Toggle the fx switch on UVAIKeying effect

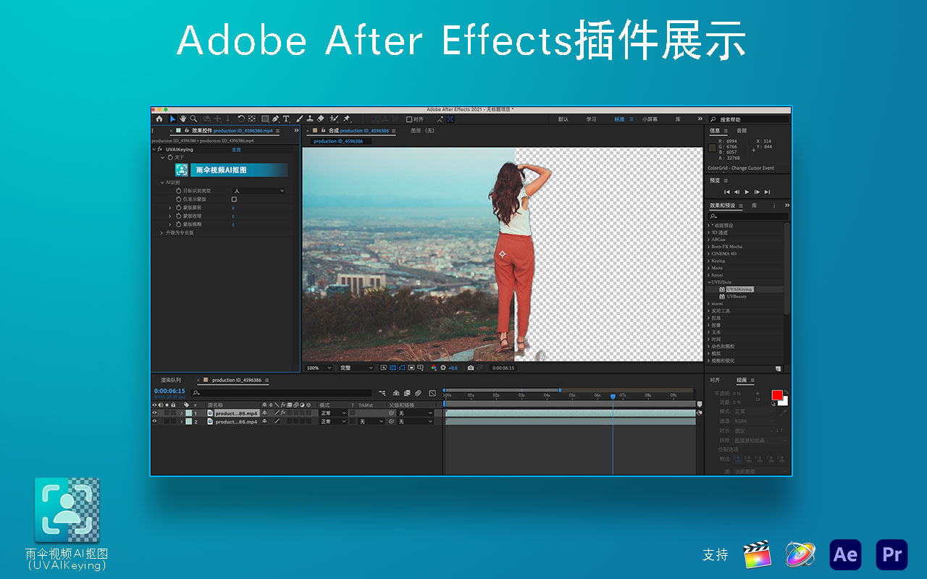point(160,150)
